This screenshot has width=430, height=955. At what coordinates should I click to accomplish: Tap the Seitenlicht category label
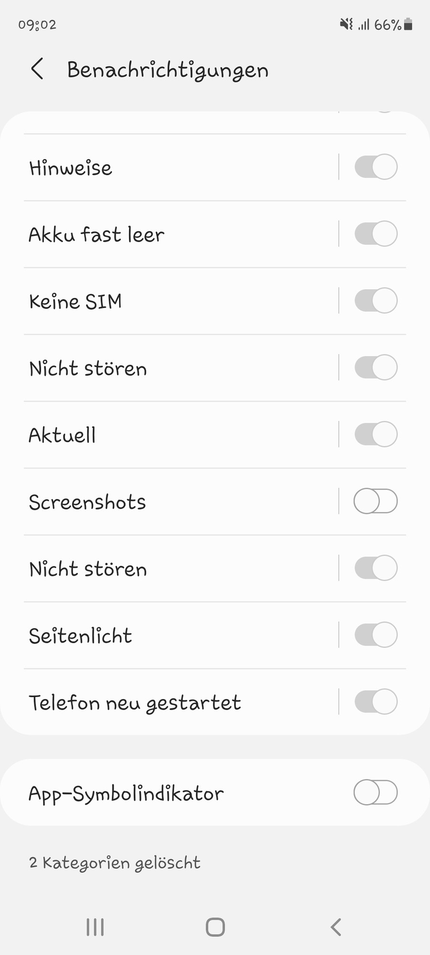(x=80, y=636)
